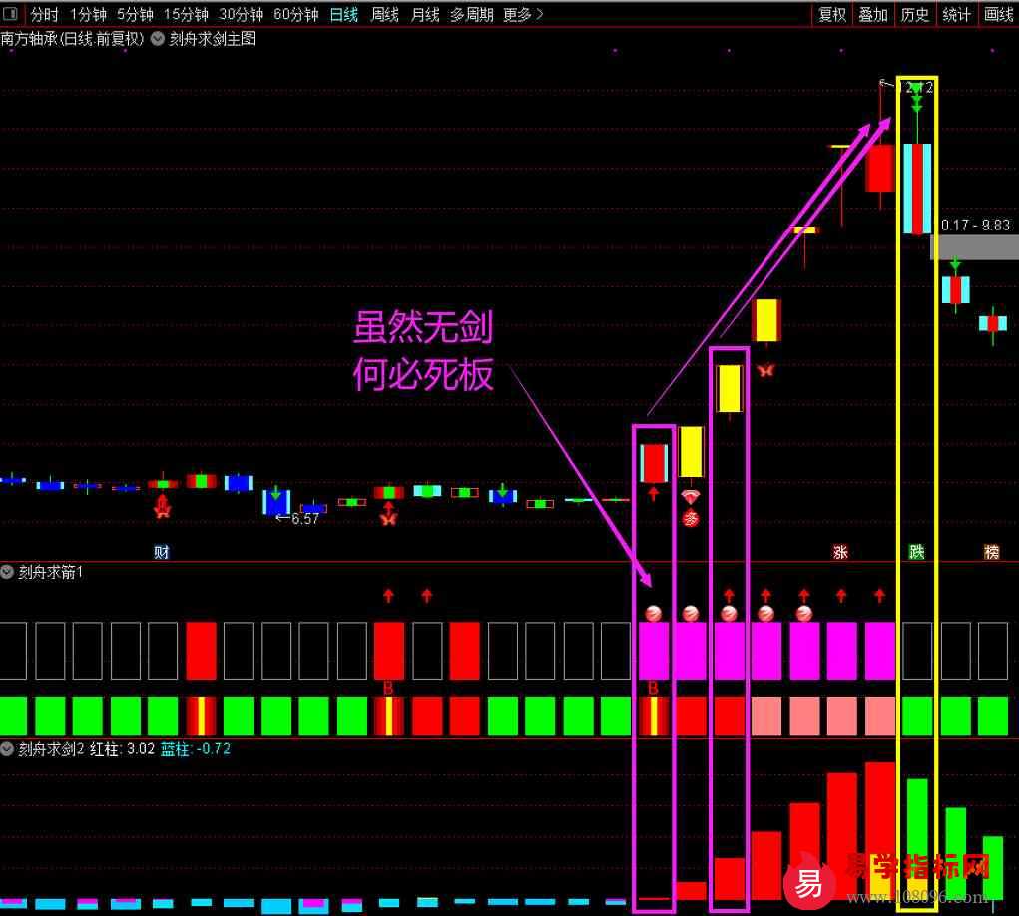Click the 跌 marker on the date axis
This screenshot has width=1019, height=916.
click(x=916, y=552)
